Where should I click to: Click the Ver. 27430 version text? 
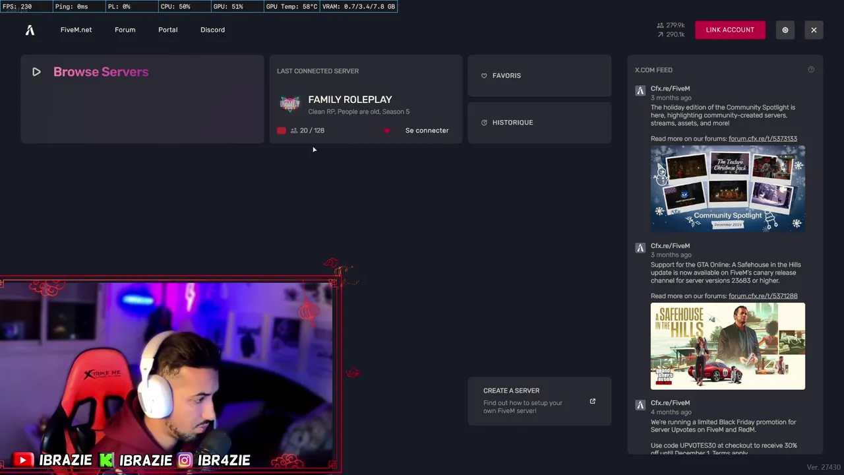tap(824, 467)
